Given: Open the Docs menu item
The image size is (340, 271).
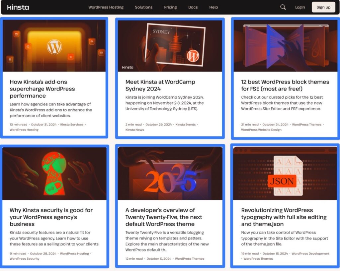Looking at the screenshot, I should pos(193,7).
